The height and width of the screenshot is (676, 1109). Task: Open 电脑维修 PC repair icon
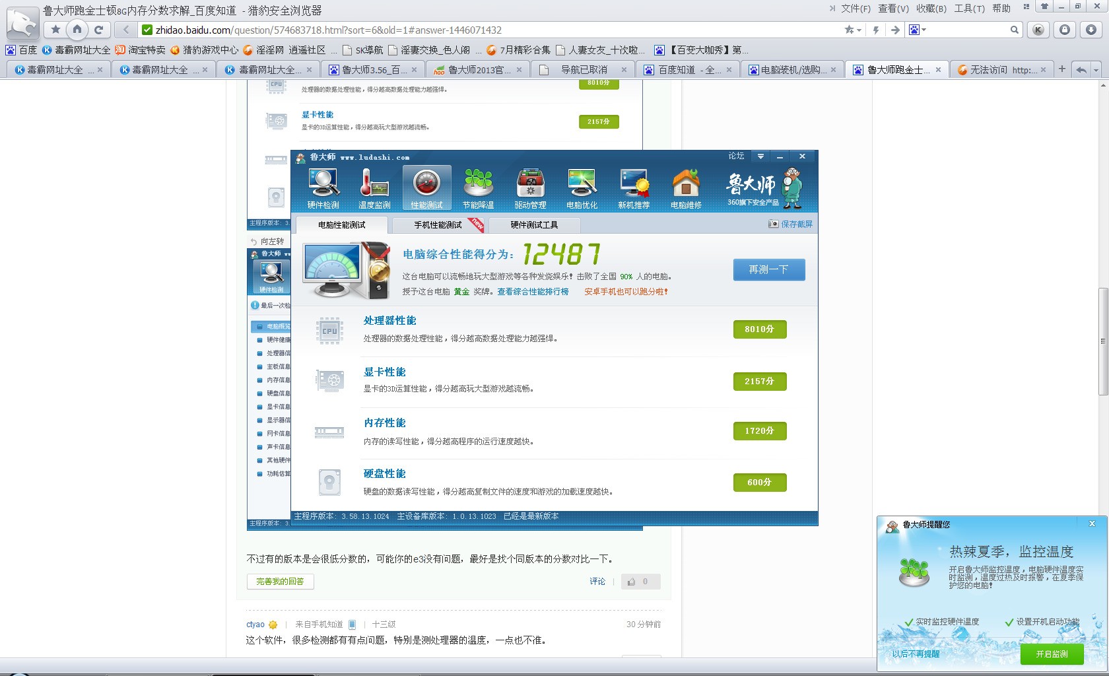click(x=686, y=189)
